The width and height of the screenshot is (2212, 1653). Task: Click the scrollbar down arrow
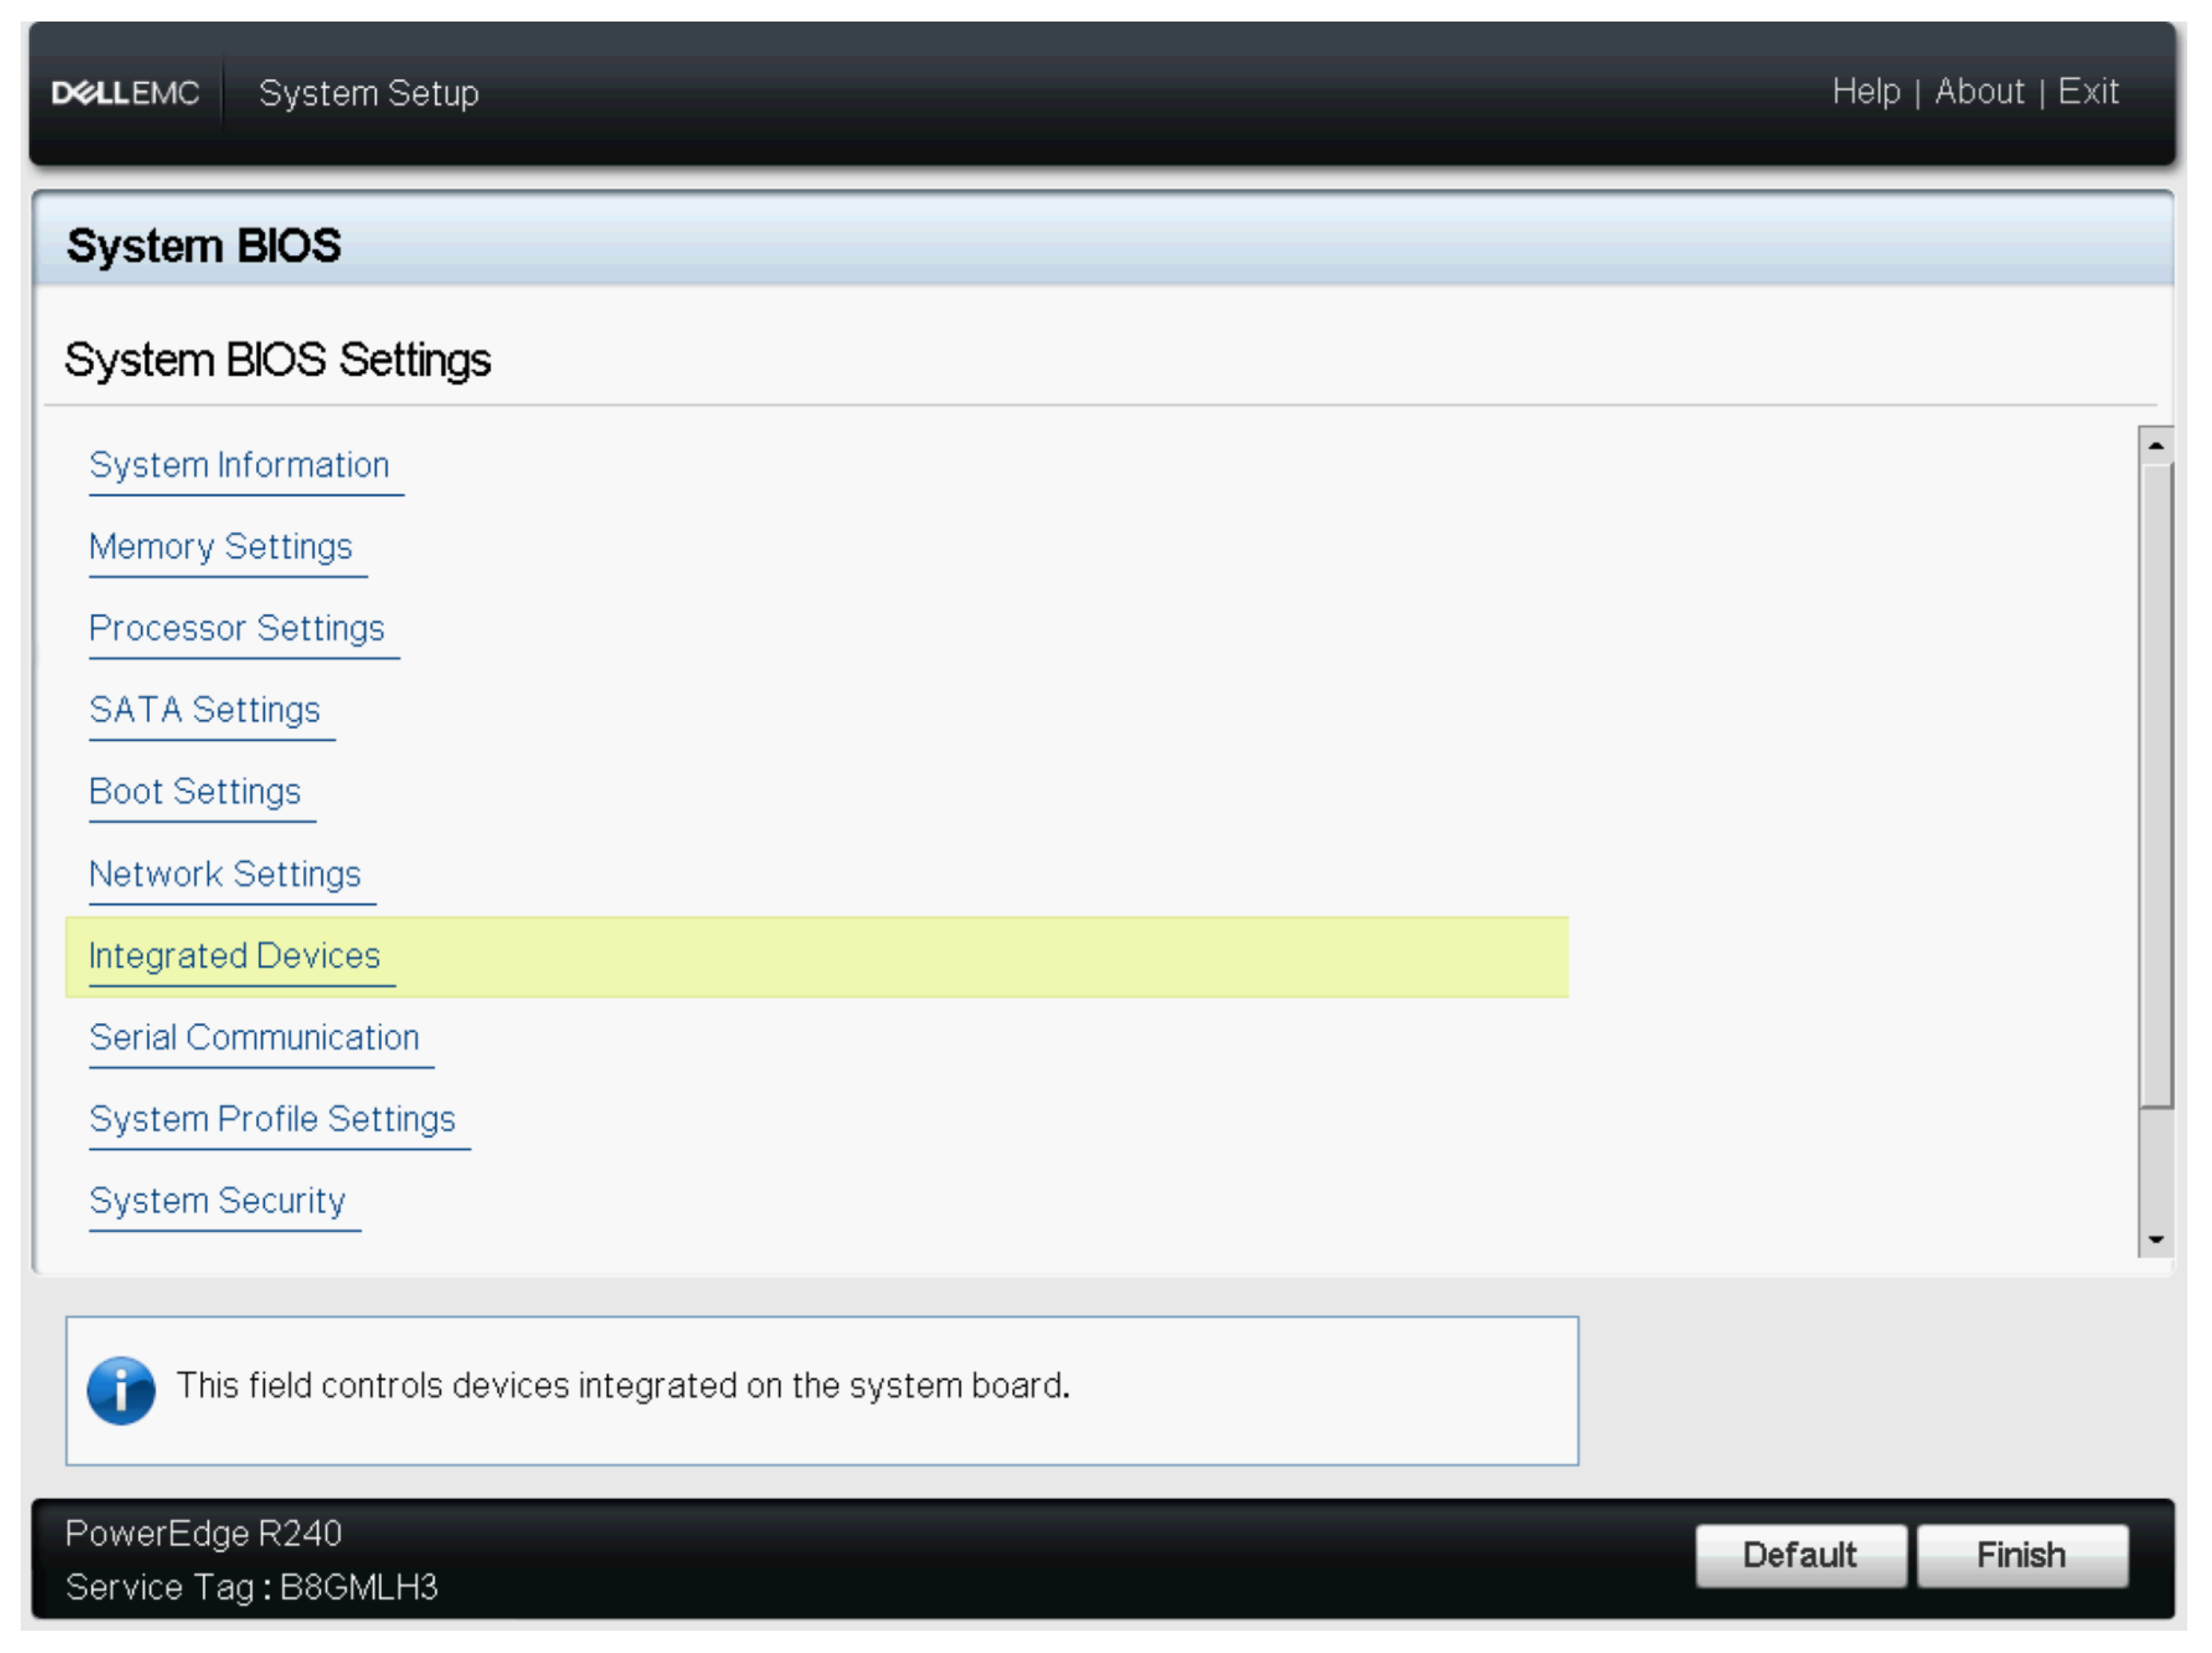[x=2156, y=1239]
